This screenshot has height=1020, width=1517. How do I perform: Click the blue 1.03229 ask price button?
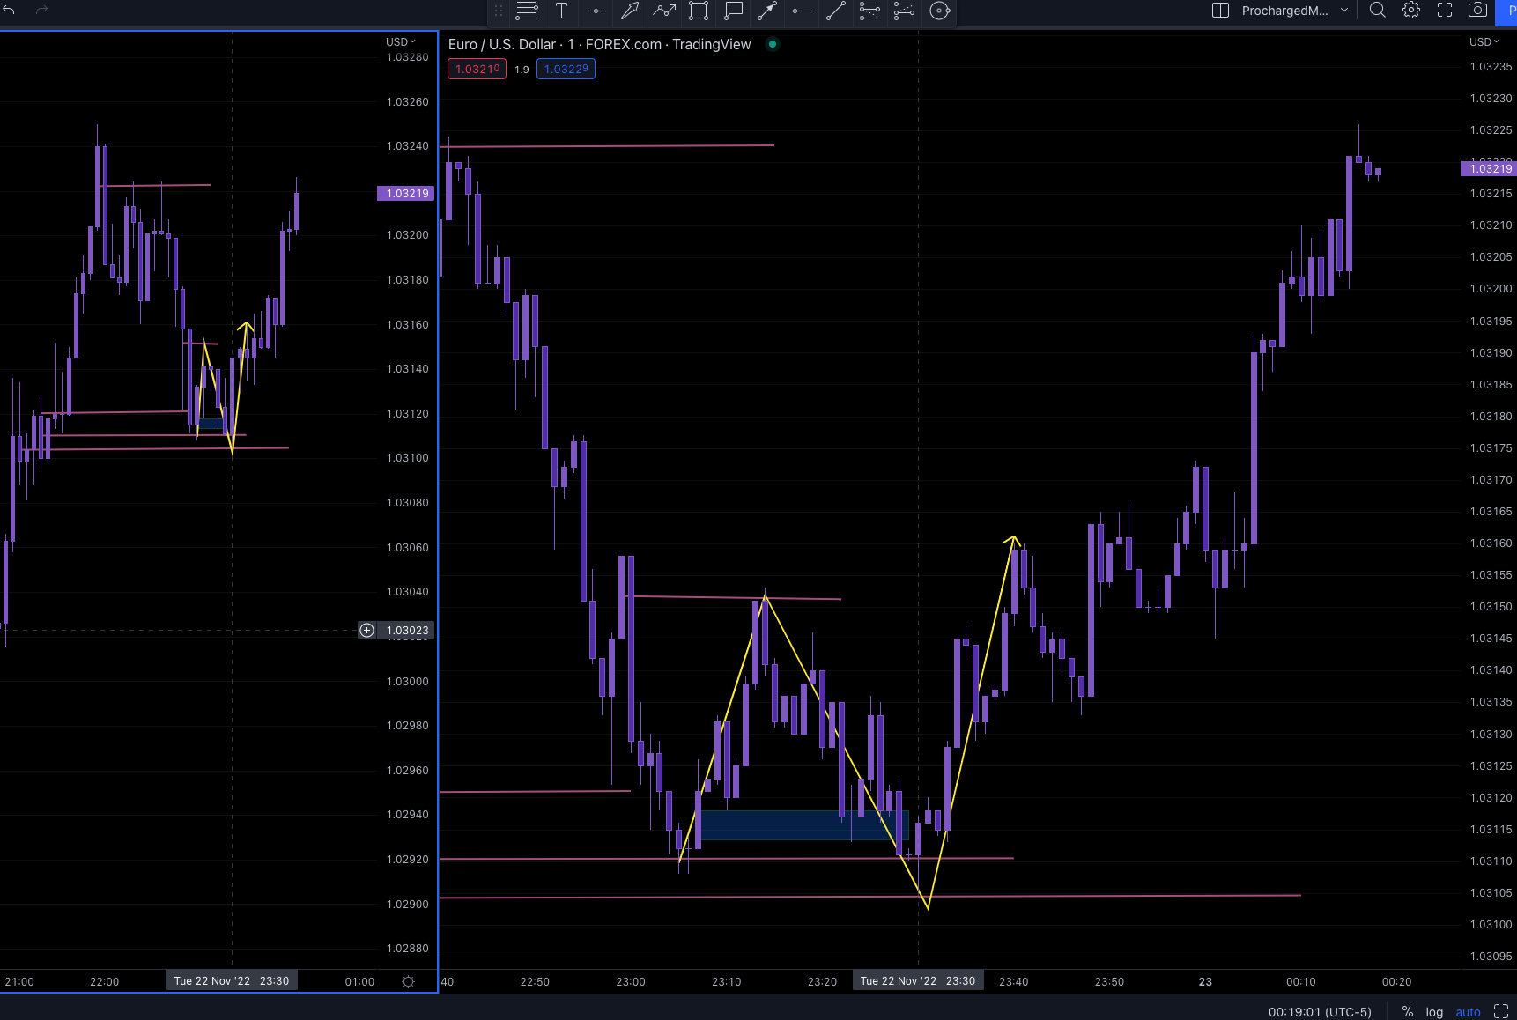coord(566,69)
